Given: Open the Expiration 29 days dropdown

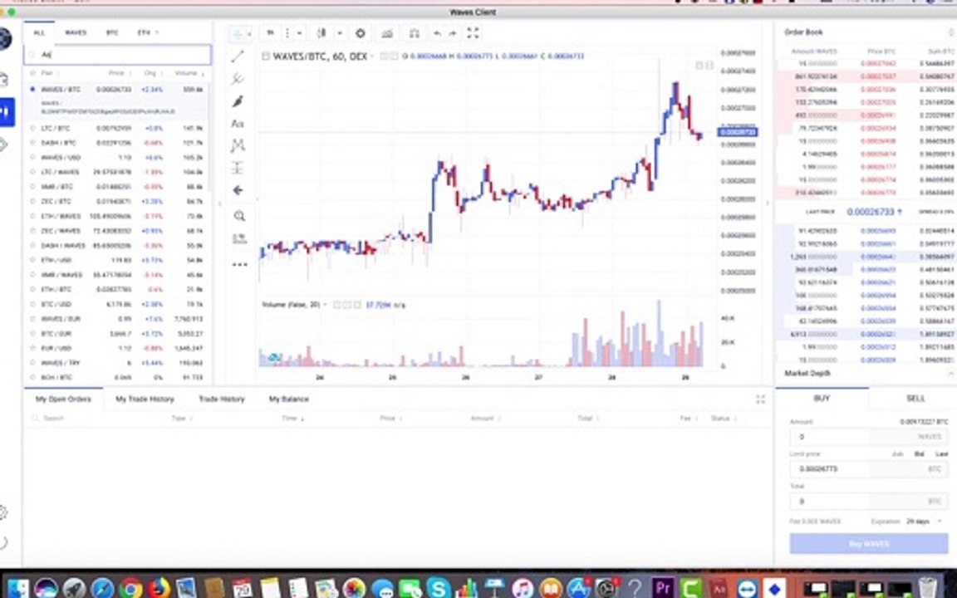Looking at the screenshot, I should click(x=923, y=522).
